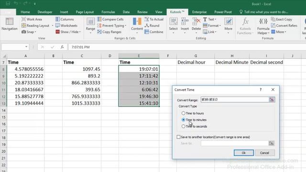Click the Combine tool
The width and height of the screenshot is (306, 172).
(154, 32)
